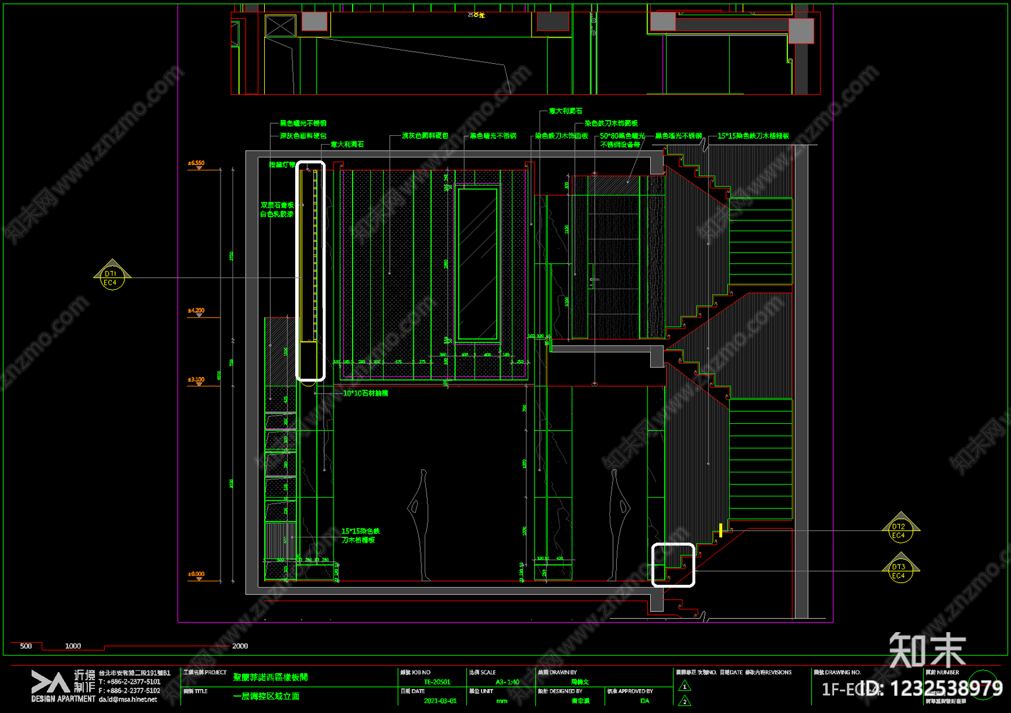Screen dimensions: 1011x713
Task: Select the project name 聖蘭菲諾西區樣板間
Action: click(x=270, y=677)
